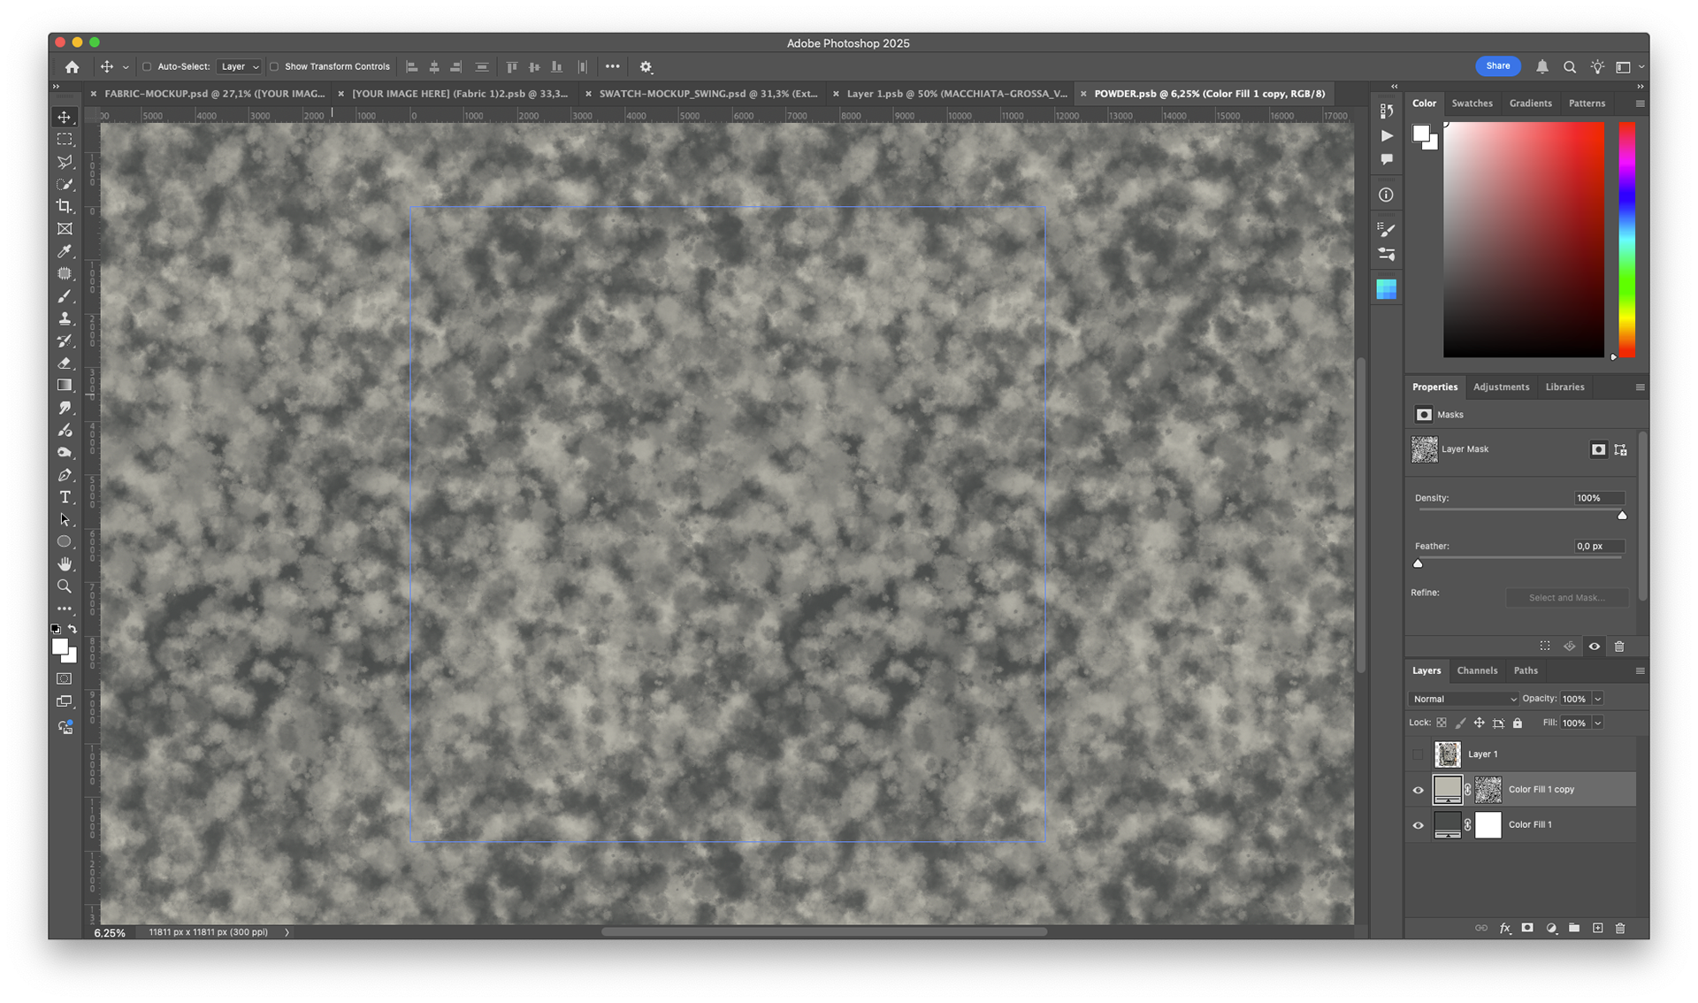Add a layer style via fx icon
Viewport: 1698px width, 1003px height.
[x=1504, y=928]
